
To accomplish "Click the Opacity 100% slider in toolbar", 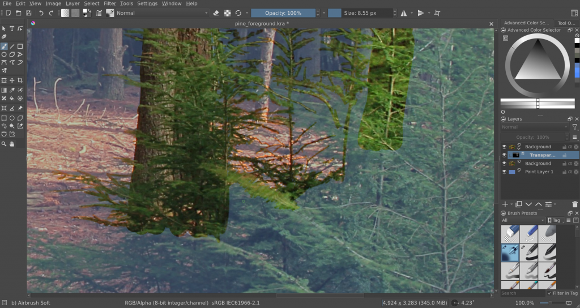I will (284, 13).
